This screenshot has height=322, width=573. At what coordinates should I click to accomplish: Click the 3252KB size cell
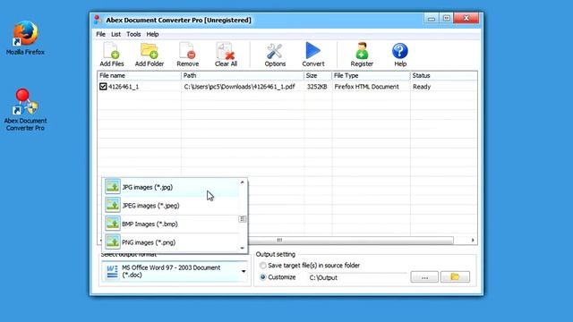(317, 87)
